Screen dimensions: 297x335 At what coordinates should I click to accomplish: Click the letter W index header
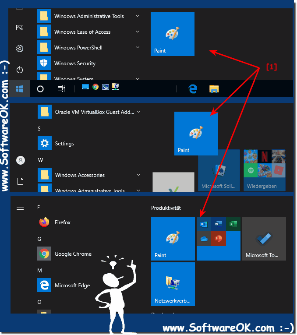(x=40, y=160)
